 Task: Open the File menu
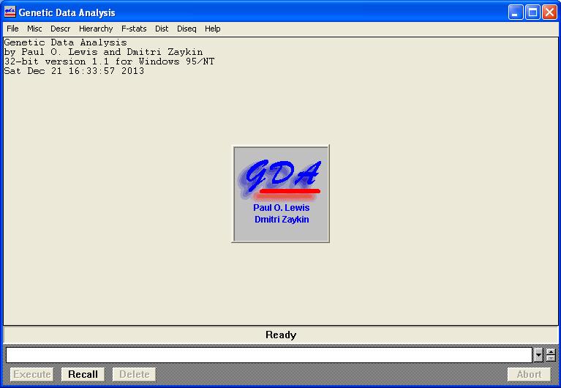pos(12,29)
